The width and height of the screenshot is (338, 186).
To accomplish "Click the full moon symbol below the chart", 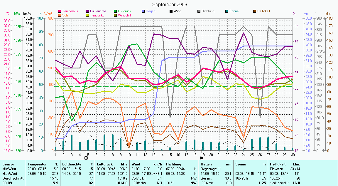I will pyautogui.click(x=86, y=158).
